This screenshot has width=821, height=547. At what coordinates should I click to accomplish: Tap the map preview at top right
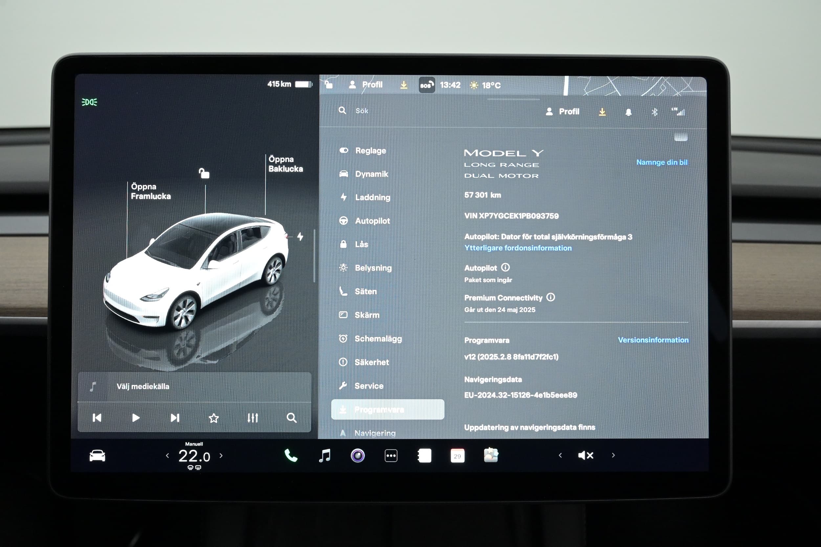635,86
